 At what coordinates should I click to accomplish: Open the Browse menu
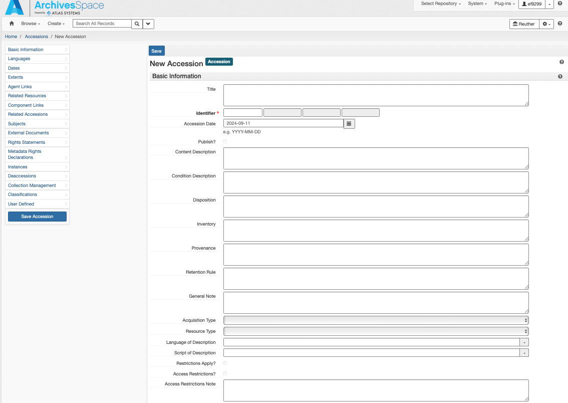click(30, 24)
